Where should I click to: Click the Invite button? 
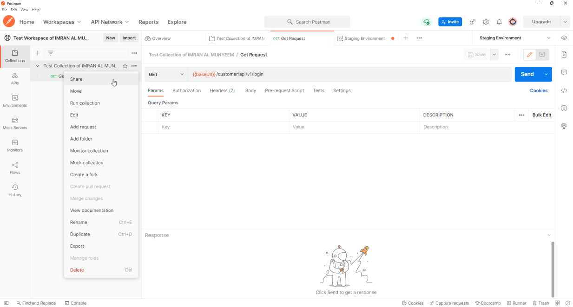(x=450, y=22)
